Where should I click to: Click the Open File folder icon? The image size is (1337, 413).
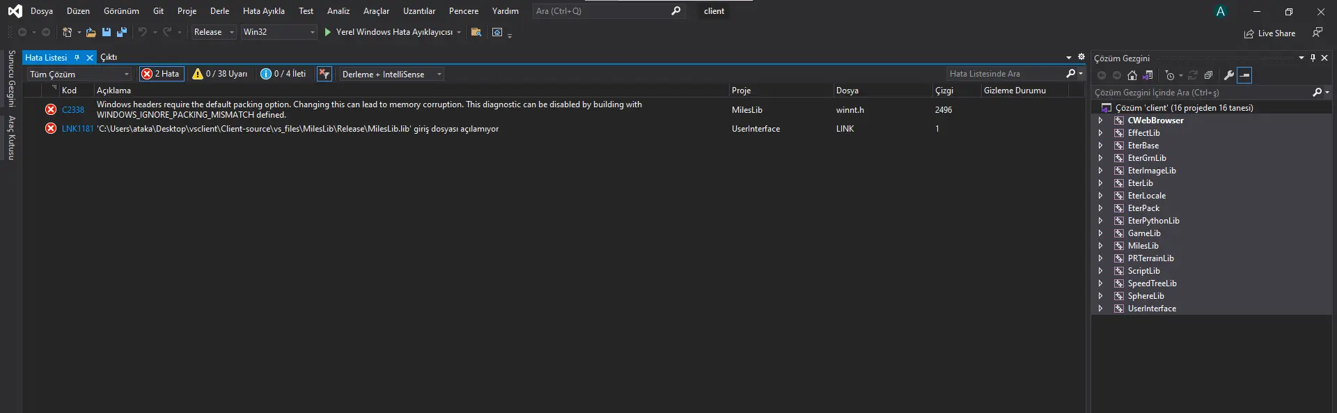tap(91, 32)
